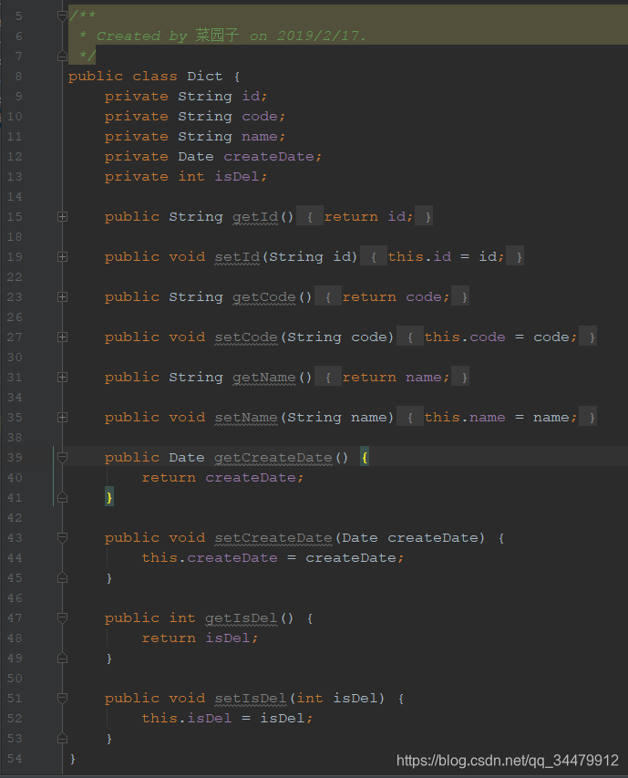Collapse the setCreateDate method fold marker
This screenshot has width=628, height=778.
pos(63,538)
